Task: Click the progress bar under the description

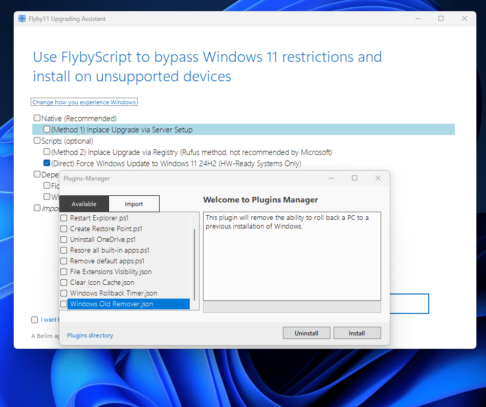Action: point(292,307)
